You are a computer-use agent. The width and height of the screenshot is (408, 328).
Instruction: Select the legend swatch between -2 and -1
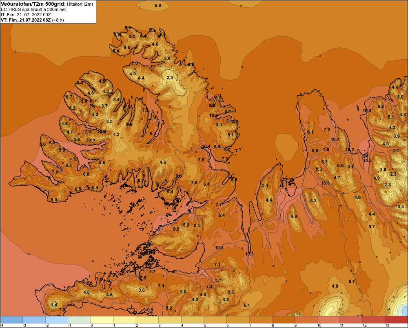tap(57, 320)
